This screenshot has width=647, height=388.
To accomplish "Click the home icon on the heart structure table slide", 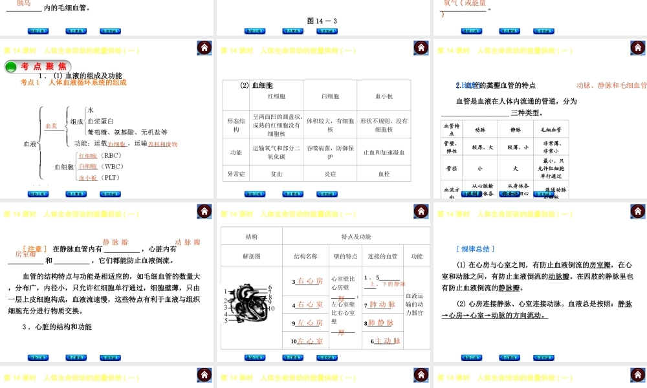I will [421, 211].
